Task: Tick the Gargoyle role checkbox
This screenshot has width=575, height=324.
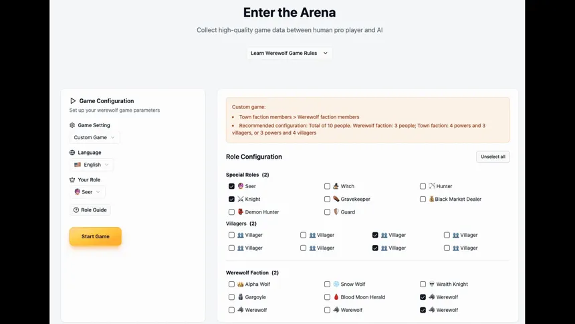Action: (231, 297)
